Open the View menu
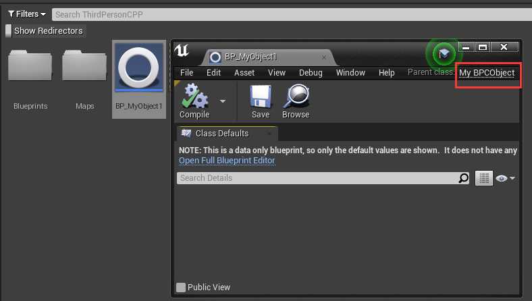532x301 pixels. click(277, 73)
